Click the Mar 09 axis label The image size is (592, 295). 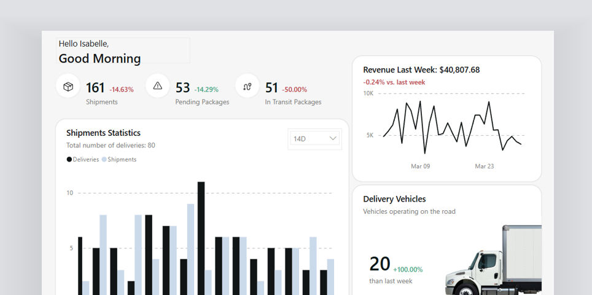coord(420,166)
